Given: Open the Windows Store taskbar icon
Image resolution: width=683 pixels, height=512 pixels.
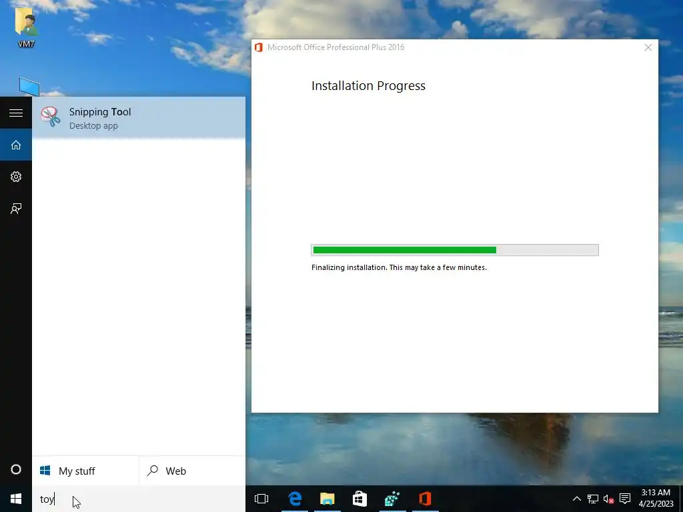Looking at the screenshot, I should (360, 499).
